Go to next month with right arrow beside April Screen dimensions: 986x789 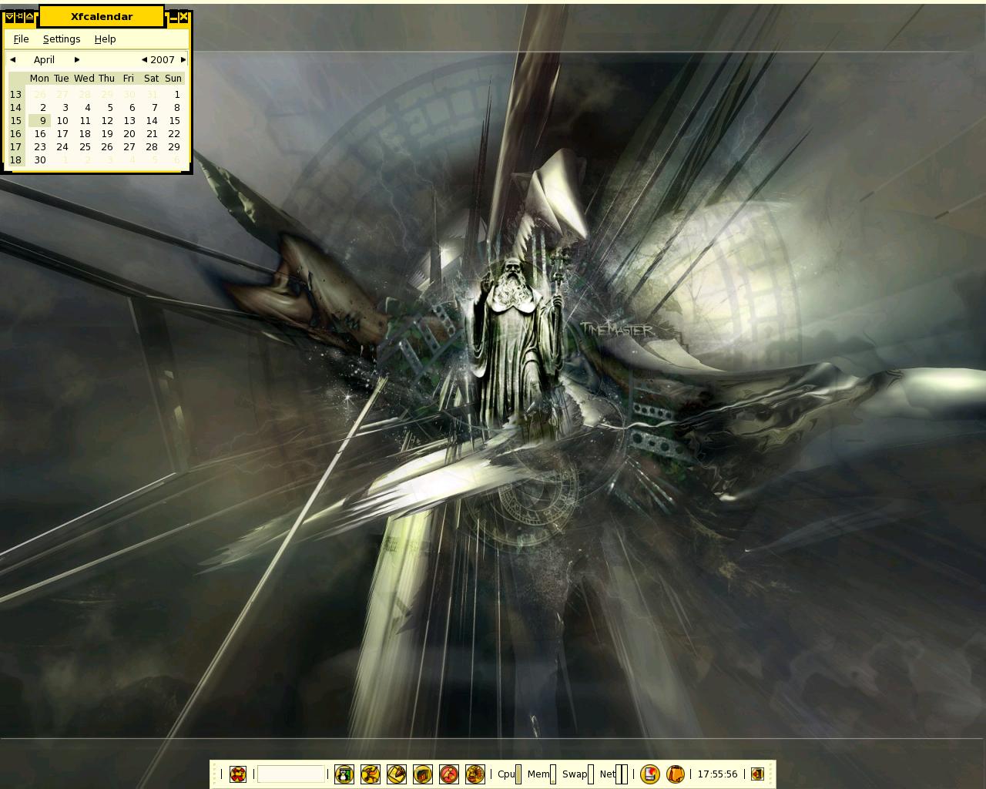(77, 59)
